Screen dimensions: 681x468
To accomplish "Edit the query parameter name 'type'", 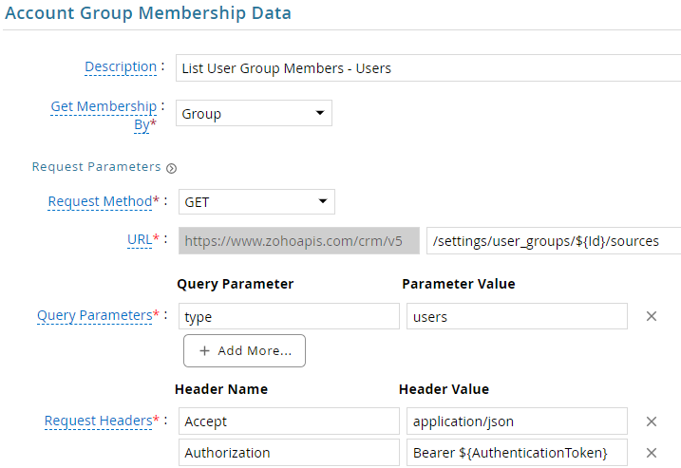I will pos(289,316).
